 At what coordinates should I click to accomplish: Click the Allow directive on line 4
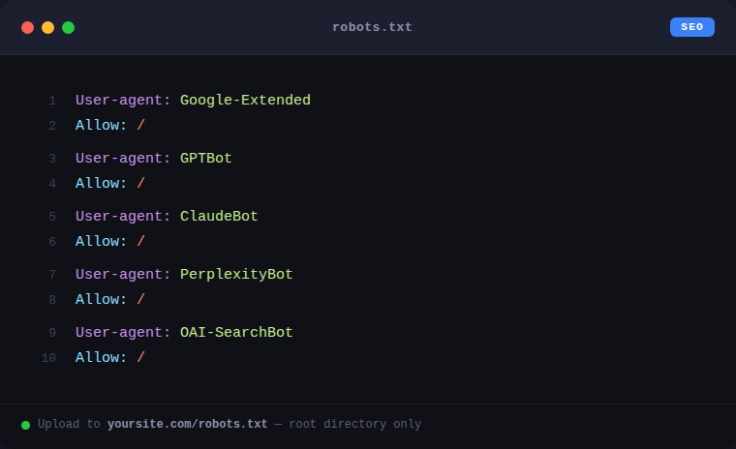click(101, 184)
